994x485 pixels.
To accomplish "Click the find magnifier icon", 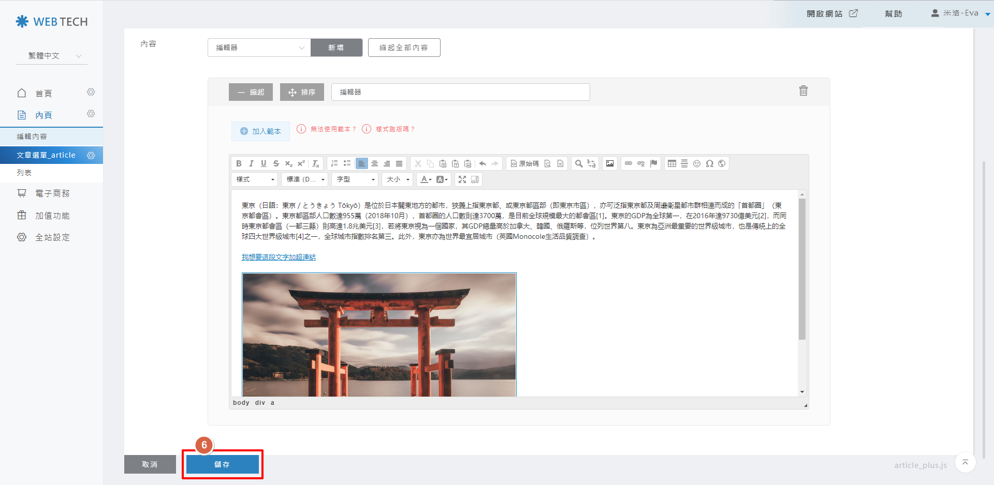I will (x=579, y=163).
